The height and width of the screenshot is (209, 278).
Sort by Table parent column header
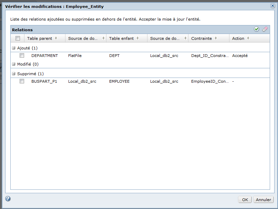click(x=40, y=38)
